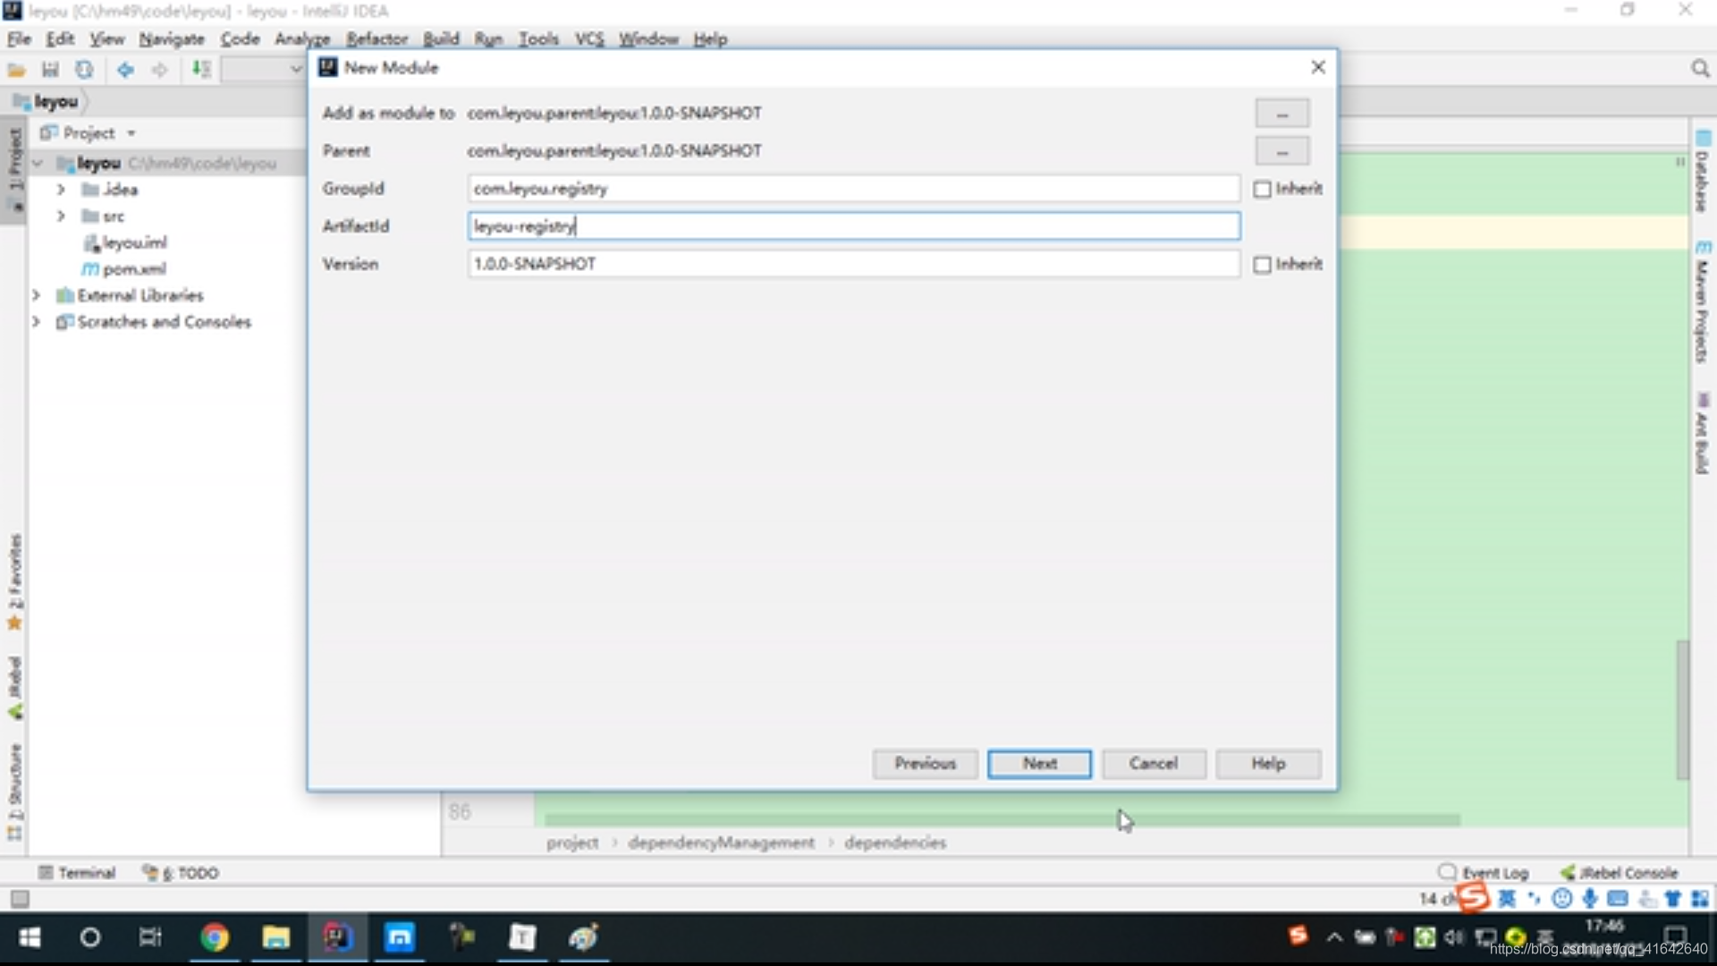This screenshot has height=966, width=1717.
Task: Open the Build menu
Action: 441,38
